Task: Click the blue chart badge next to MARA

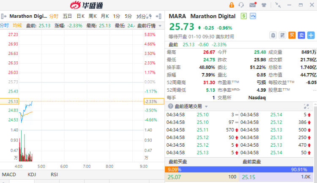Action: tap(253, 16)
